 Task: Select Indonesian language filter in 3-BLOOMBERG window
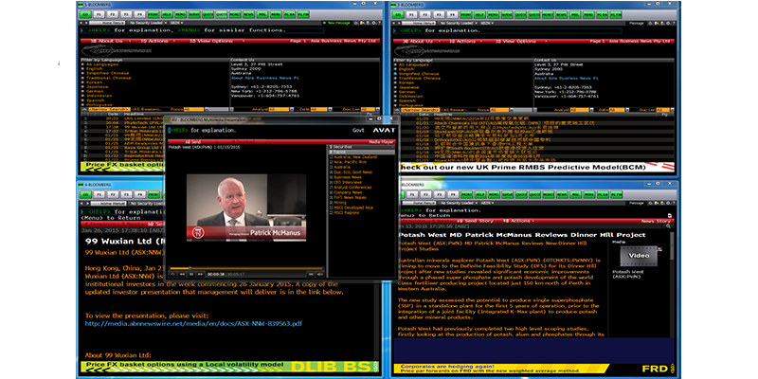410,96
